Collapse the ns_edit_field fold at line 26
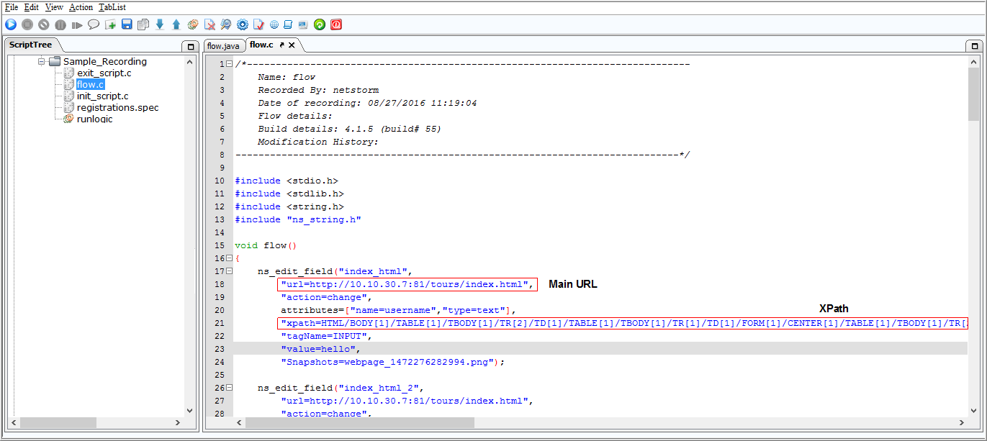Viewport: 987px width, 441px height. (229, 388)
